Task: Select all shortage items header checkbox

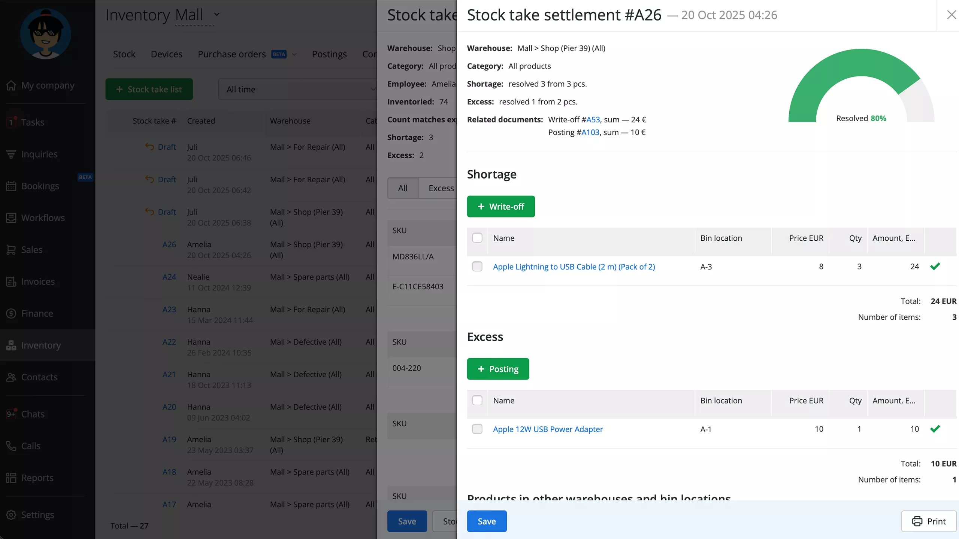Action: (x=477, y=238)
